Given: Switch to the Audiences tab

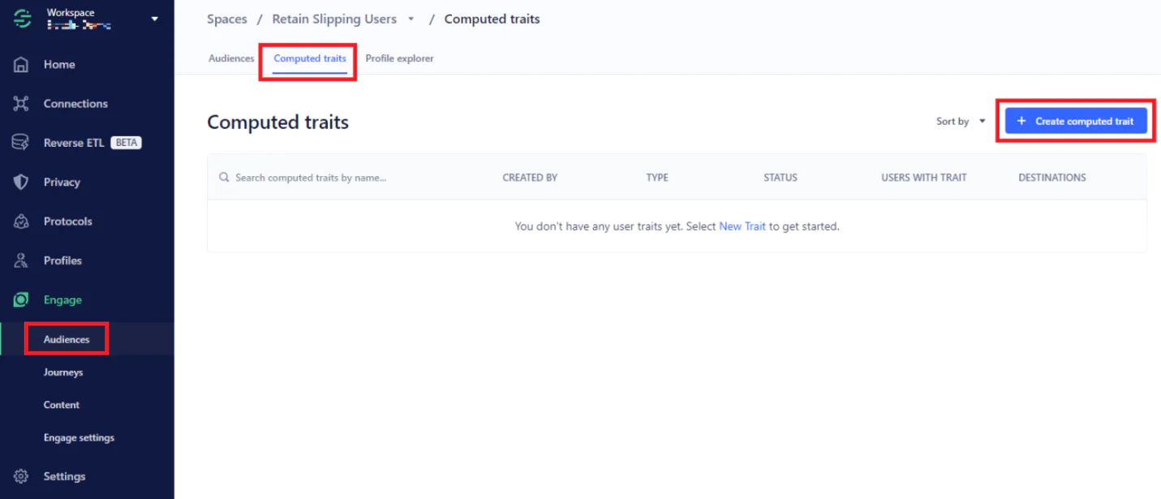Looking at the screenshot, I should click(231, 58).
